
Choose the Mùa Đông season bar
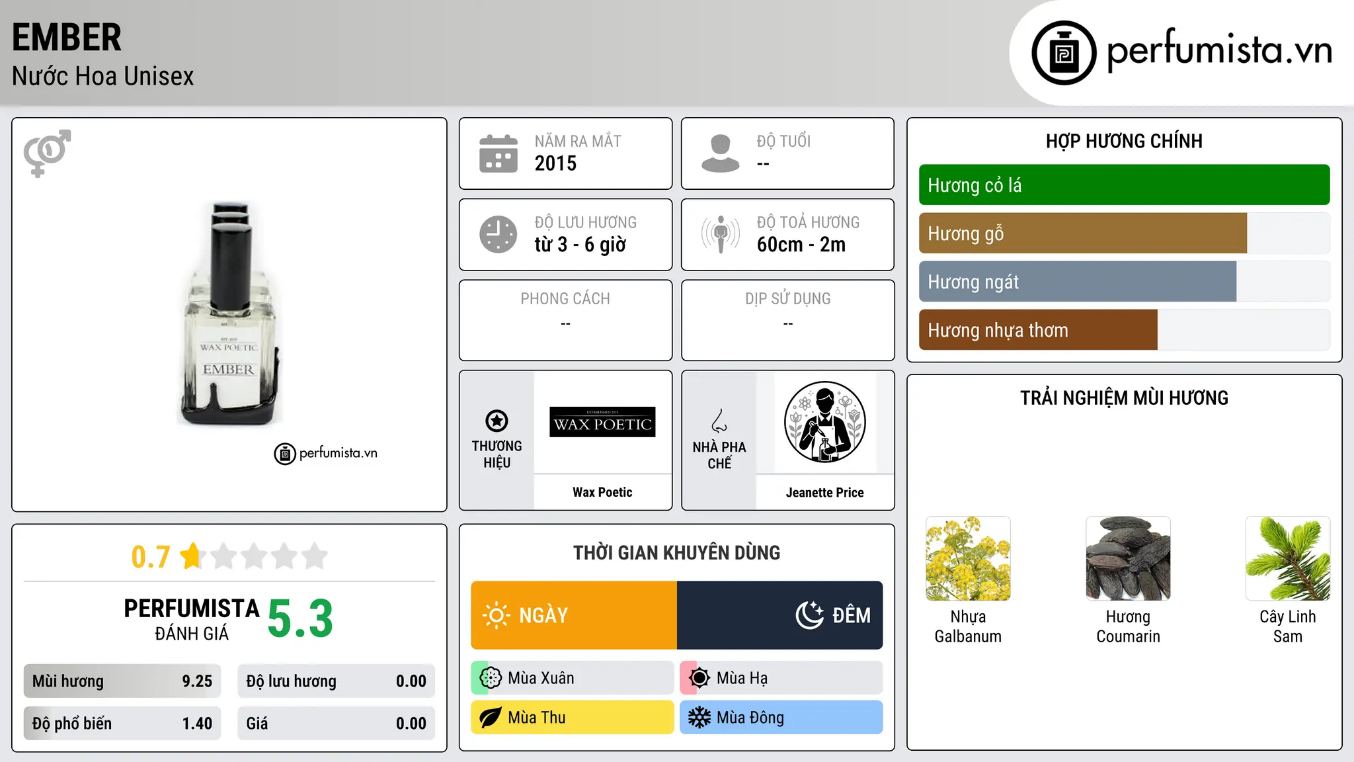[x=781, y=718]
